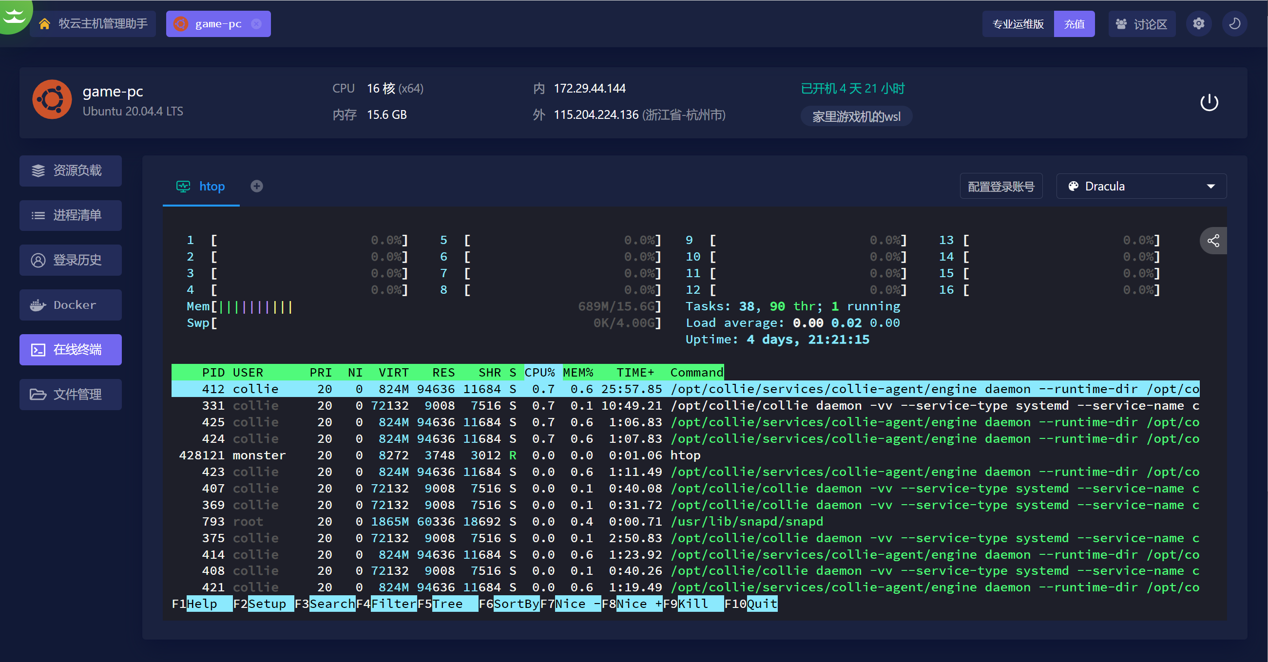
Task: Click 配置登录账号 button
Action: pos(1001,186)
